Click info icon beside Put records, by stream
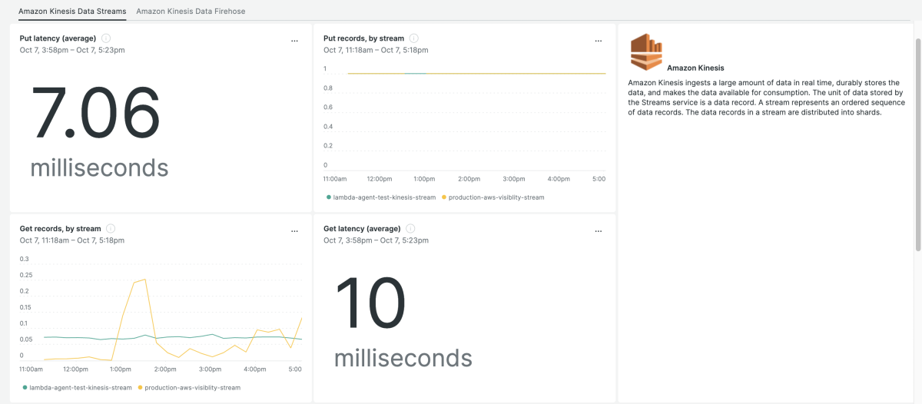The width and height of the screenshot is (922, 404). (413, 38)
